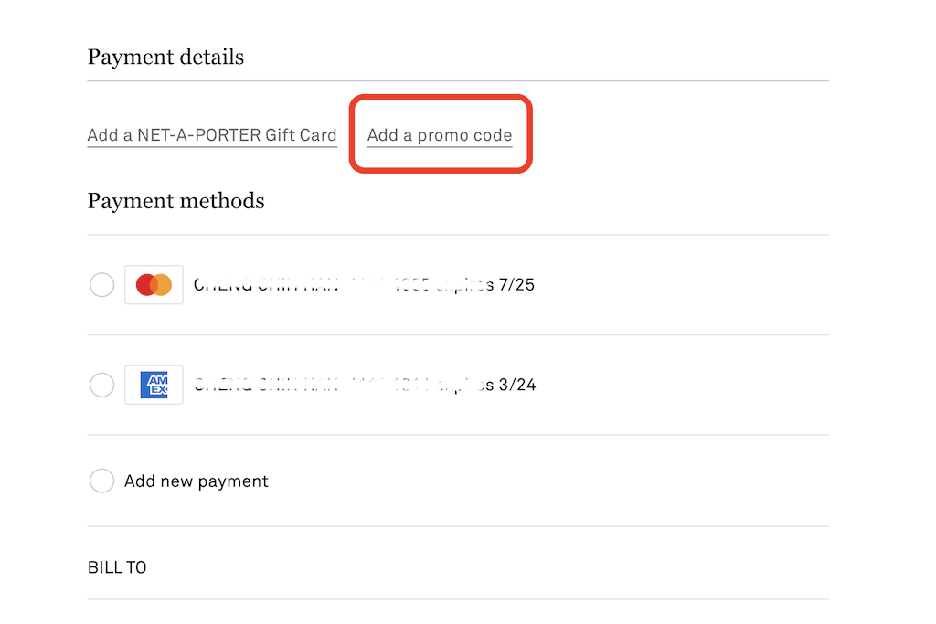Click the Payment details heading
This screenshot has height=624, width=936.
(166, 58)
